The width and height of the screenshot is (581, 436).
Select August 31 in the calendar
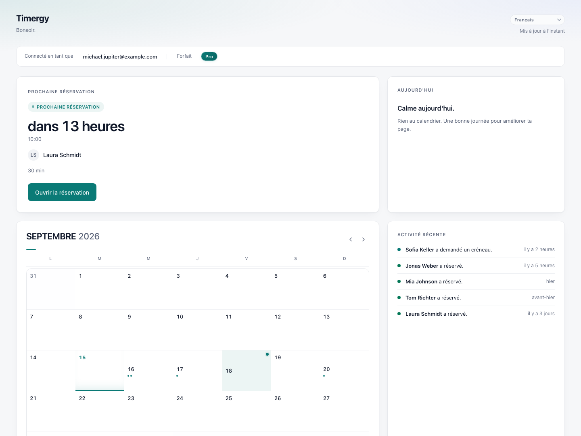(x=51, y=289)
